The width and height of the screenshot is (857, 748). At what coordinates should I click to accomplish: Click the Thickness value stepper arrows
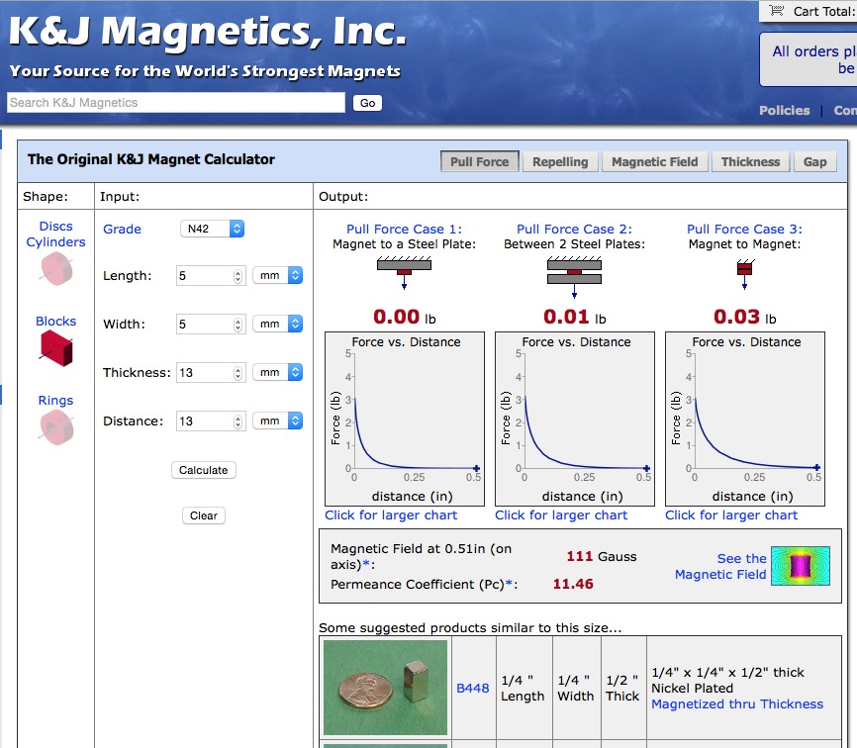tap(238, 373)
